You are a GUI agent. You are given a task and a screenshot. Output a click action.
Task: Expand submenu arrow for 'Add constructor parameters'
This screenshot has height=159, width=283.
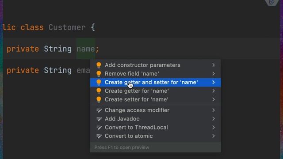pos(214,65)
